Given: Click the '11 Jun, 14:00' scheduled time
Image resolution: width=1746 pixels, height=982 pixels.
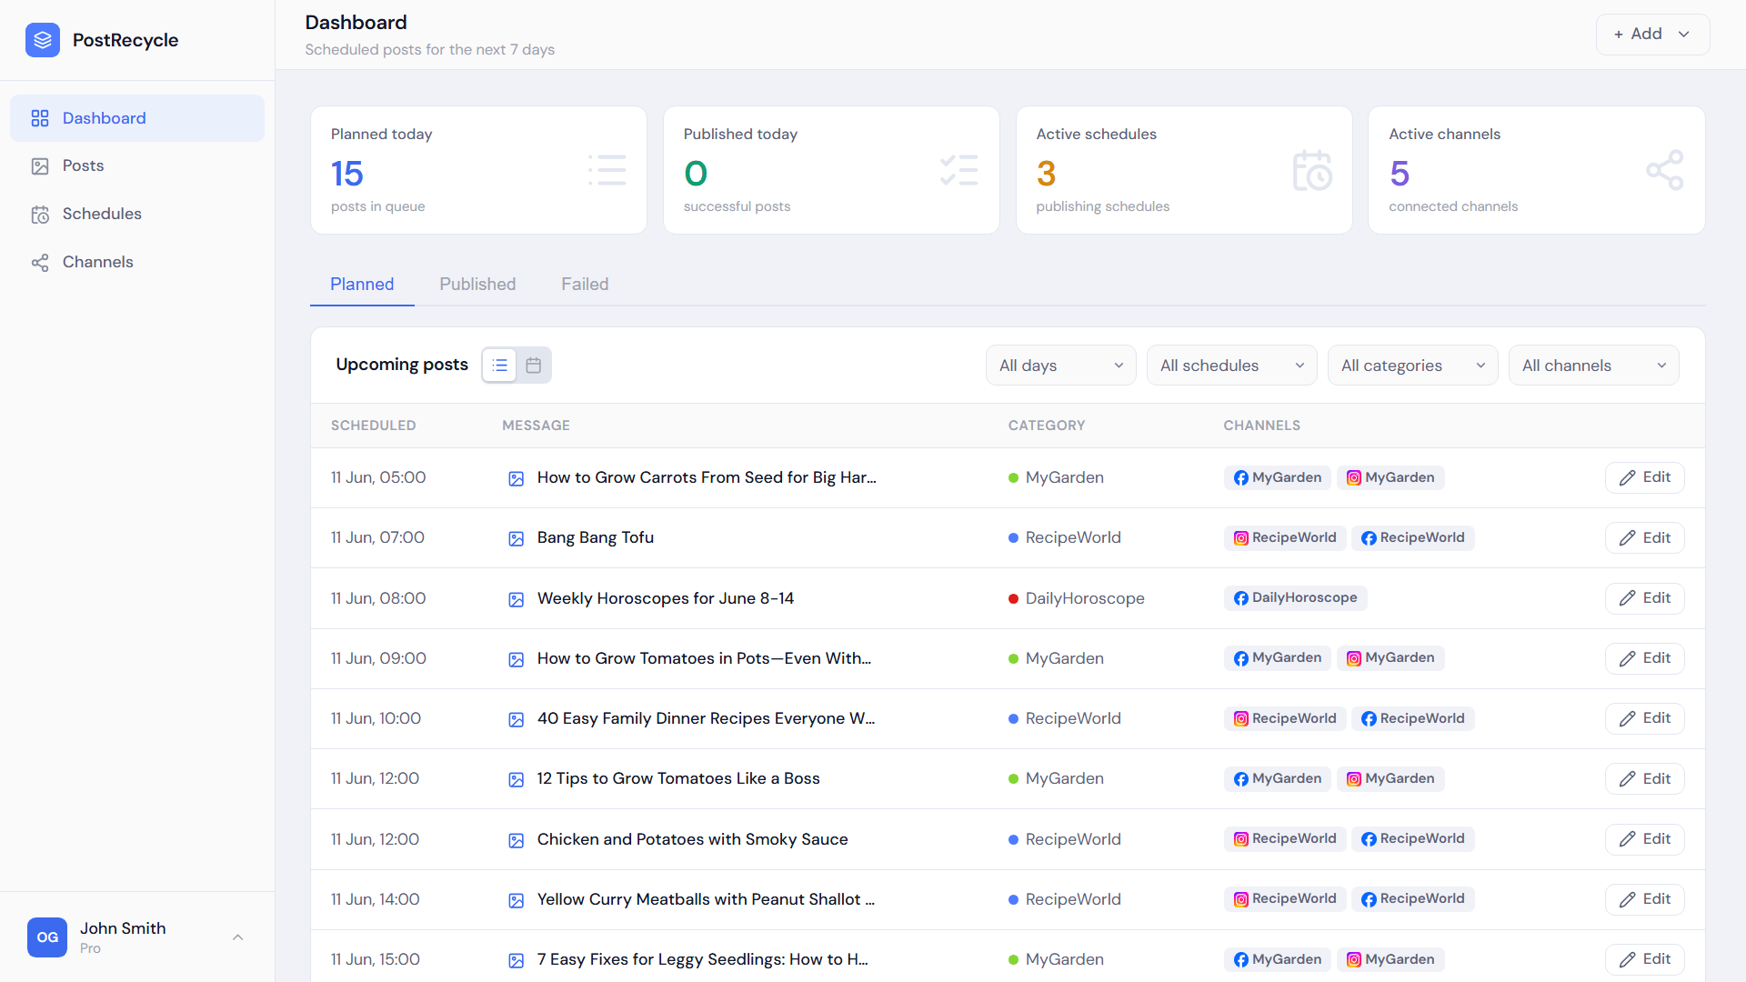Looking at the screenshot, I should pyautogui.click(x=375, y=899).
